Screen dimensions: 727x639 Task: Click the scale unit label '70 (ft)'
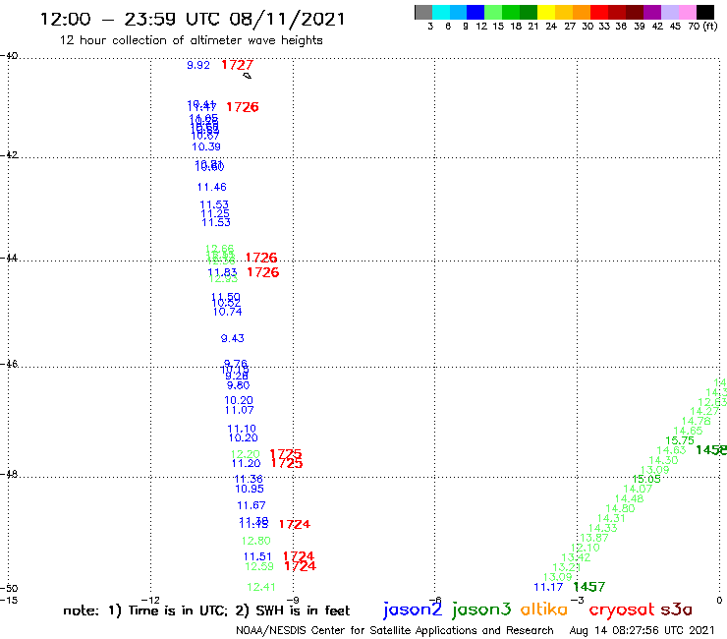tap(702, 26)
